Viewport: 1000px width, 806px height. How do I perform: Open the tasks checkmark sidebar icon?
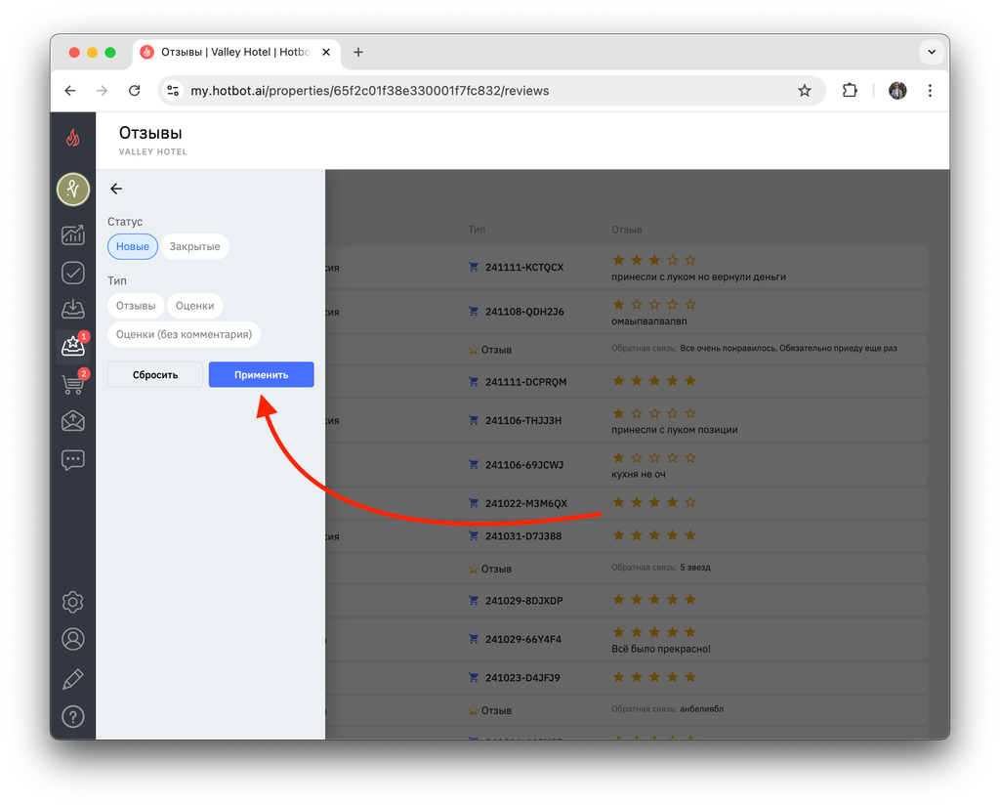click(x=72, y=273)
